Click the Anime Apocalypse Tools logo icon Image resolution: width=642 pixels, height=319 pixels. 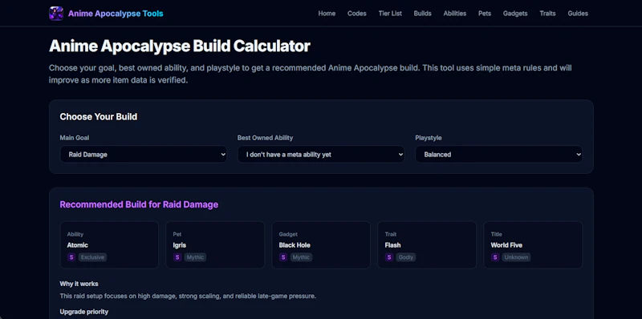click(56, 14)
